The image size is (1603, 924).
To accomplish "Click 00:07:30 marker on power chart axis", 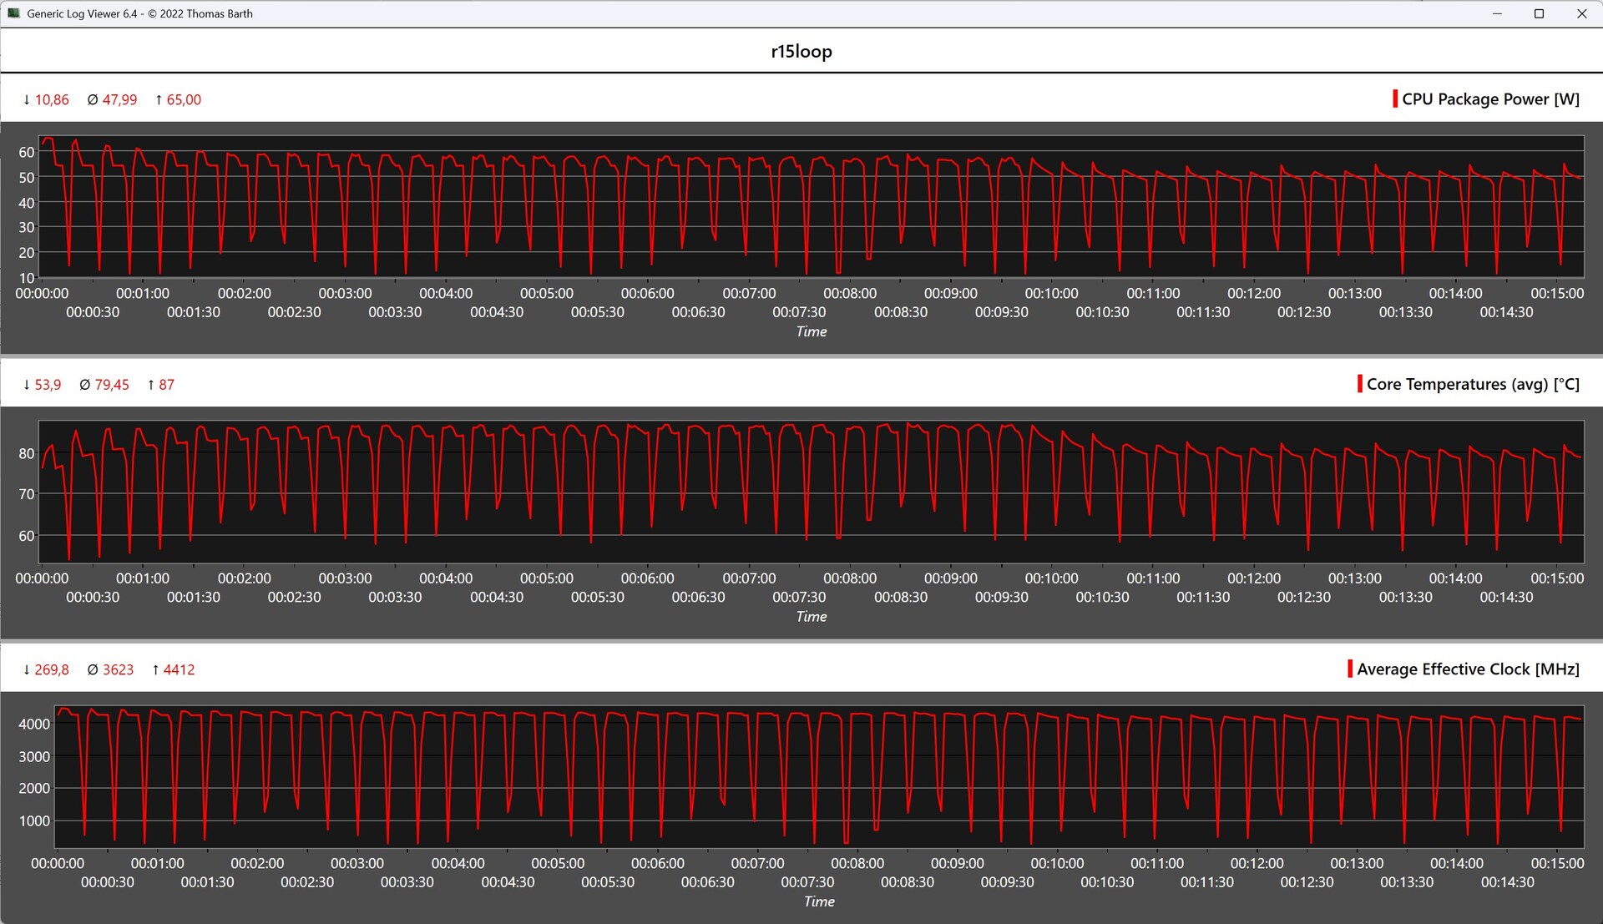I will click(799, 312).
